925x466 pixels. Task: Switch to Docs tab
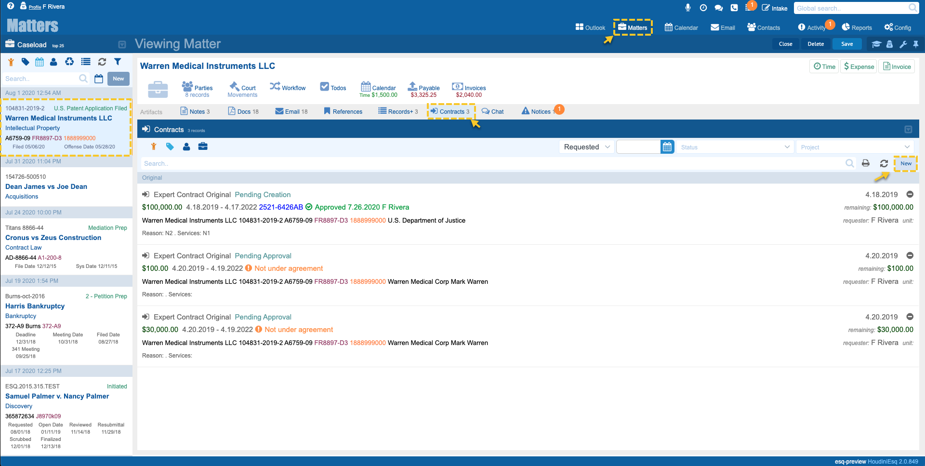243,111
